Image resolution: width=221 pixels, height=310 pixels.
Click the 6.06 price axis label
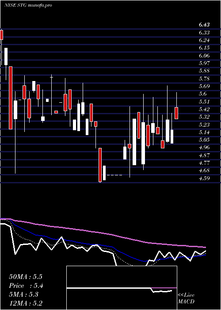pos(204,56)
